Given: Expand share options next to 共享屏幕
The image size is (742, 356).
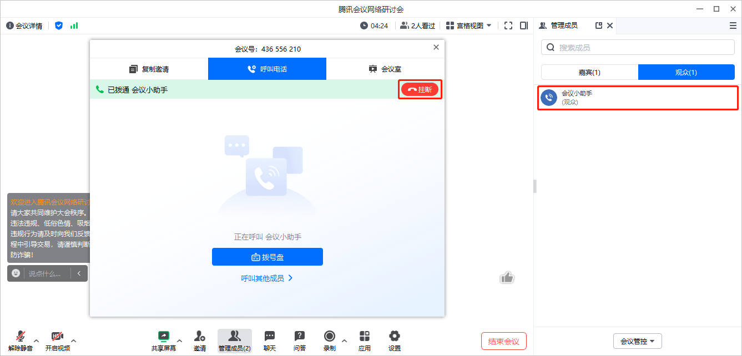Looking at the screenshot, I should coord(179,340).
